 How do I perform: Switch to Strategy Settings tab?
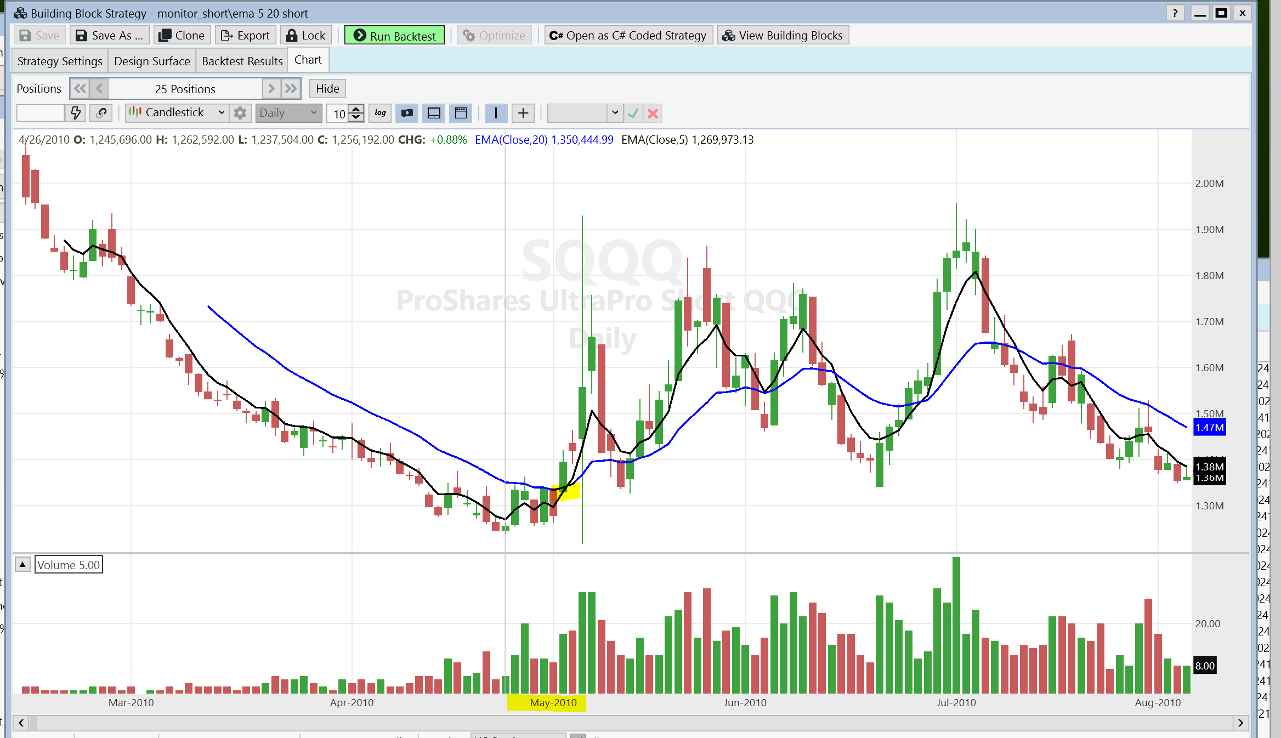click(60, 61)
